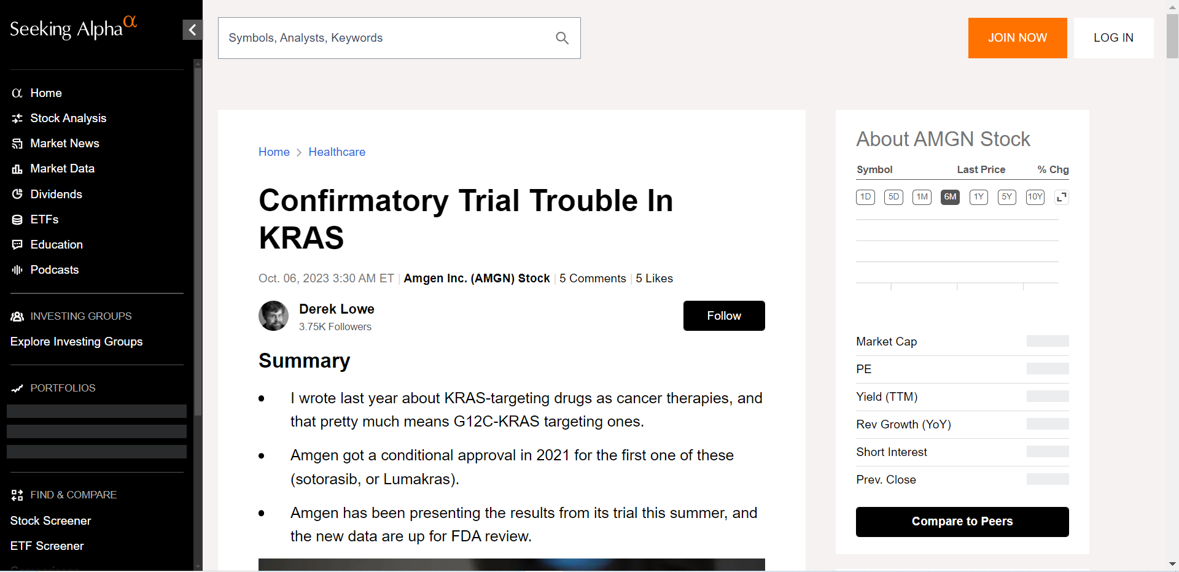Click the search magnifier icon
The width and height of the screenshot is (1179, 572).
[x=562, y=38]
